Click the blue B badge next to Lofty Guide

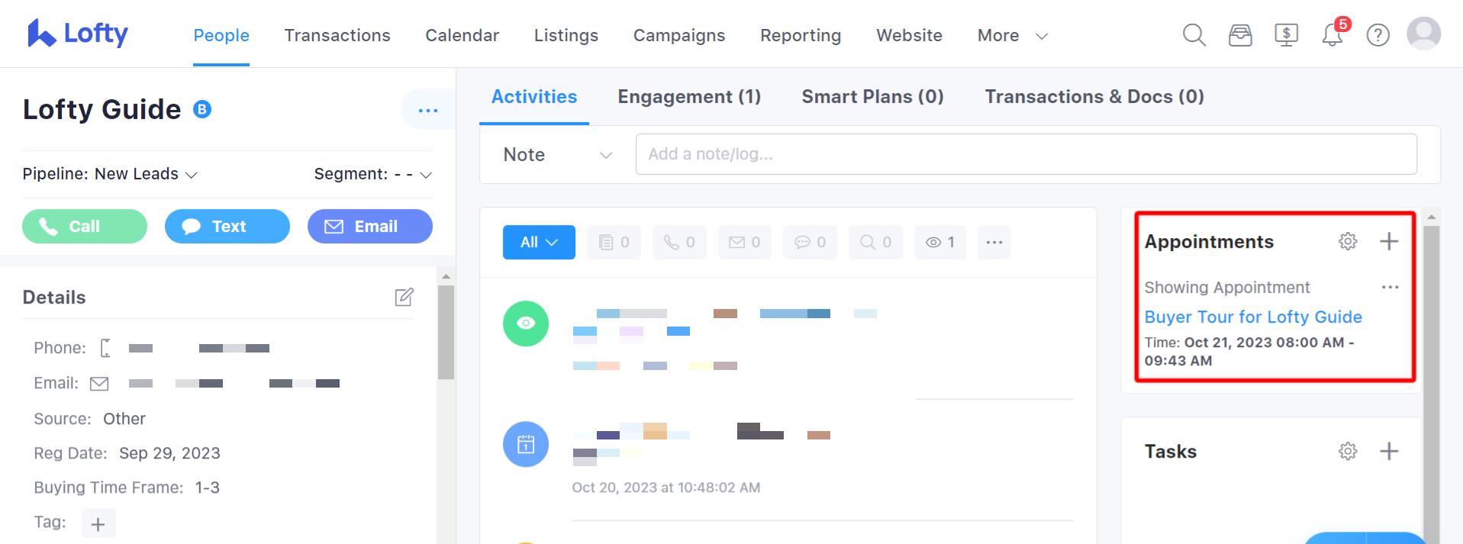click(202, 110)
